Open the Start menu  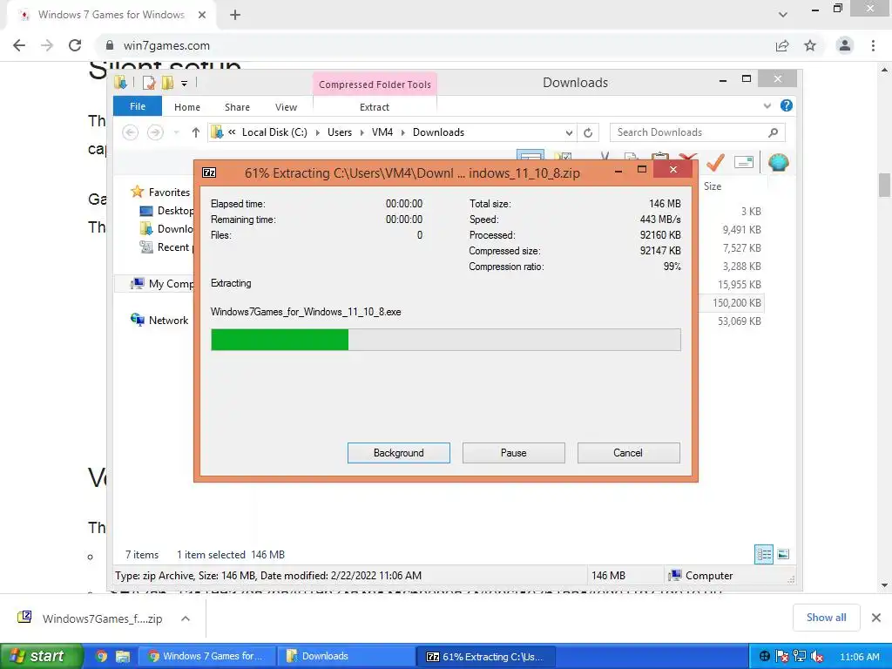pos(41,656)
